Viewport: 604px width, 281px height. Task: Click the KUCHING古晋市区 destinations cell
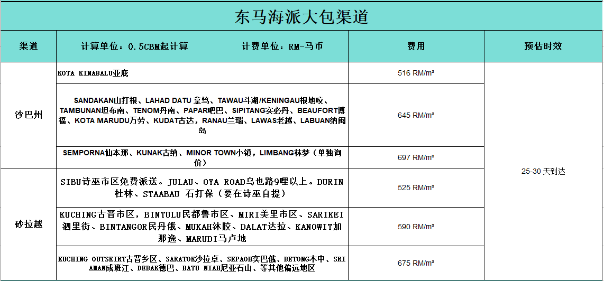tap(202, 227)
